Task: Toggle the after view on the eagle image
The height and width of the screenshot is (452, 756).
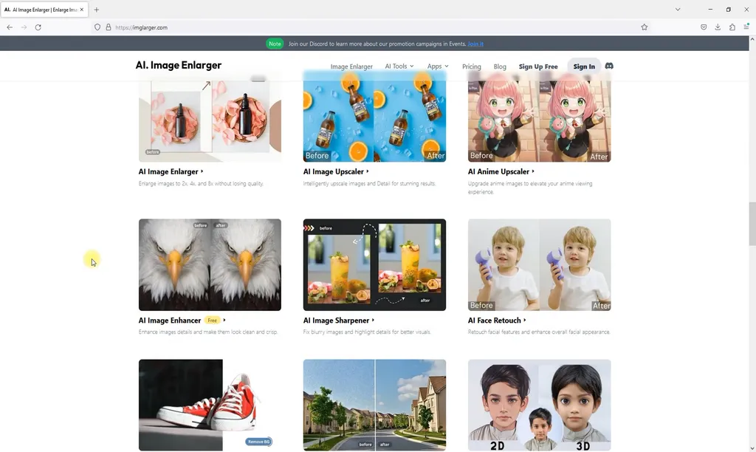Action: click(x=221, y=225)
